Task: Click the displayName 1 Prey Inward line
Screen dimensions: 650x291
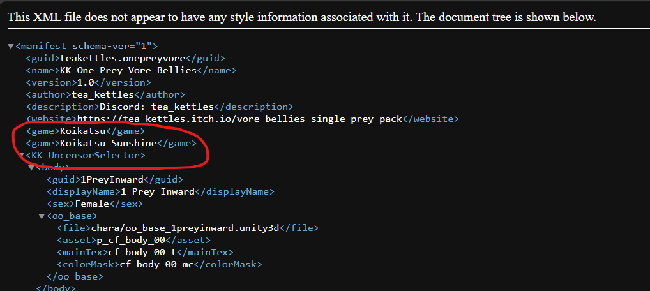Action: tap(160, 192)
